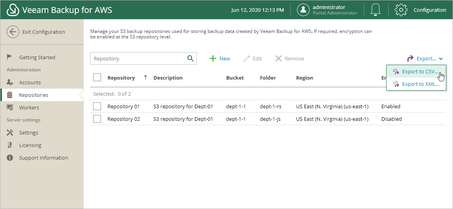Click Exit Configuration link

pyautogui.click(x=44, y=32)
